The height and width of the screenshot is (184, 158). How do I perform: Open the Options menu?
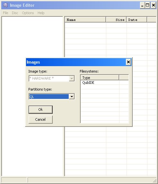coord(28,13)
